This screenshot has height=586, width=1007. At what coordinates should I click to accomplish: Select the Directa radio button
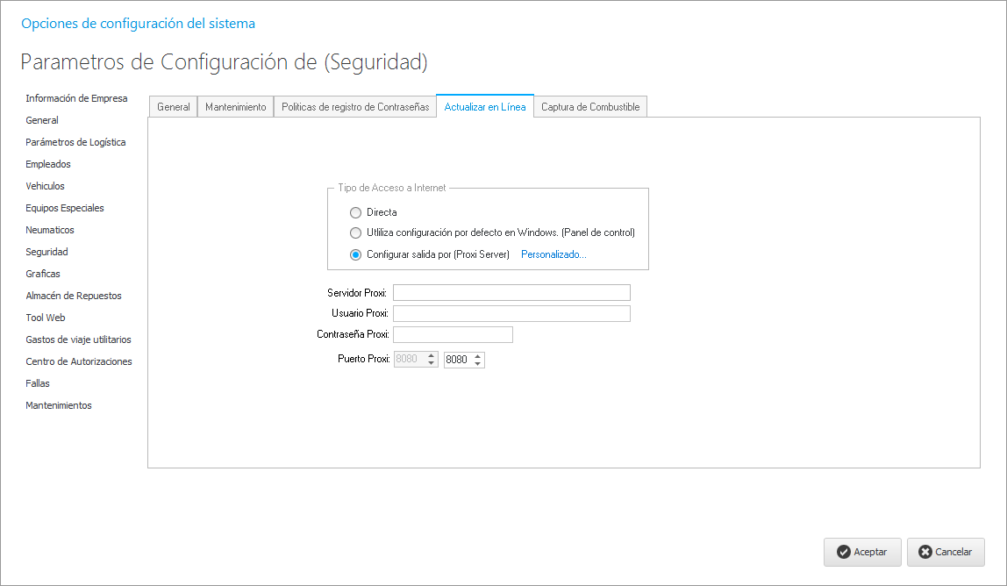355,212
